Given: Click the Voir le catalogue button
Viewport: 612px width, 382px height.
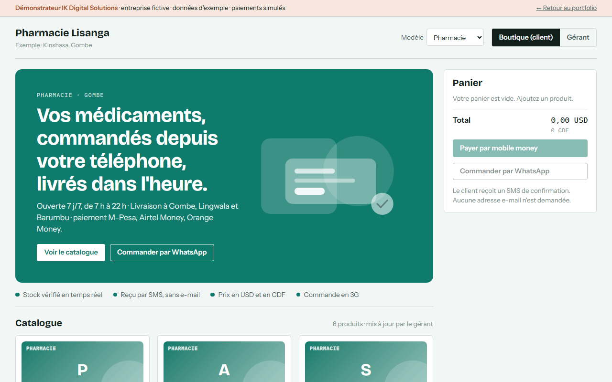Looking at the screenshot, I should pyautogui.click(x=71, y=252).
